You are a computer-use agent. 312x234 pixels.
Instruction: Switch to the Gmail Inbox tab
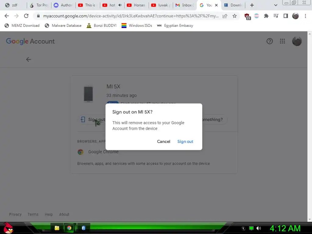(185, 5)
